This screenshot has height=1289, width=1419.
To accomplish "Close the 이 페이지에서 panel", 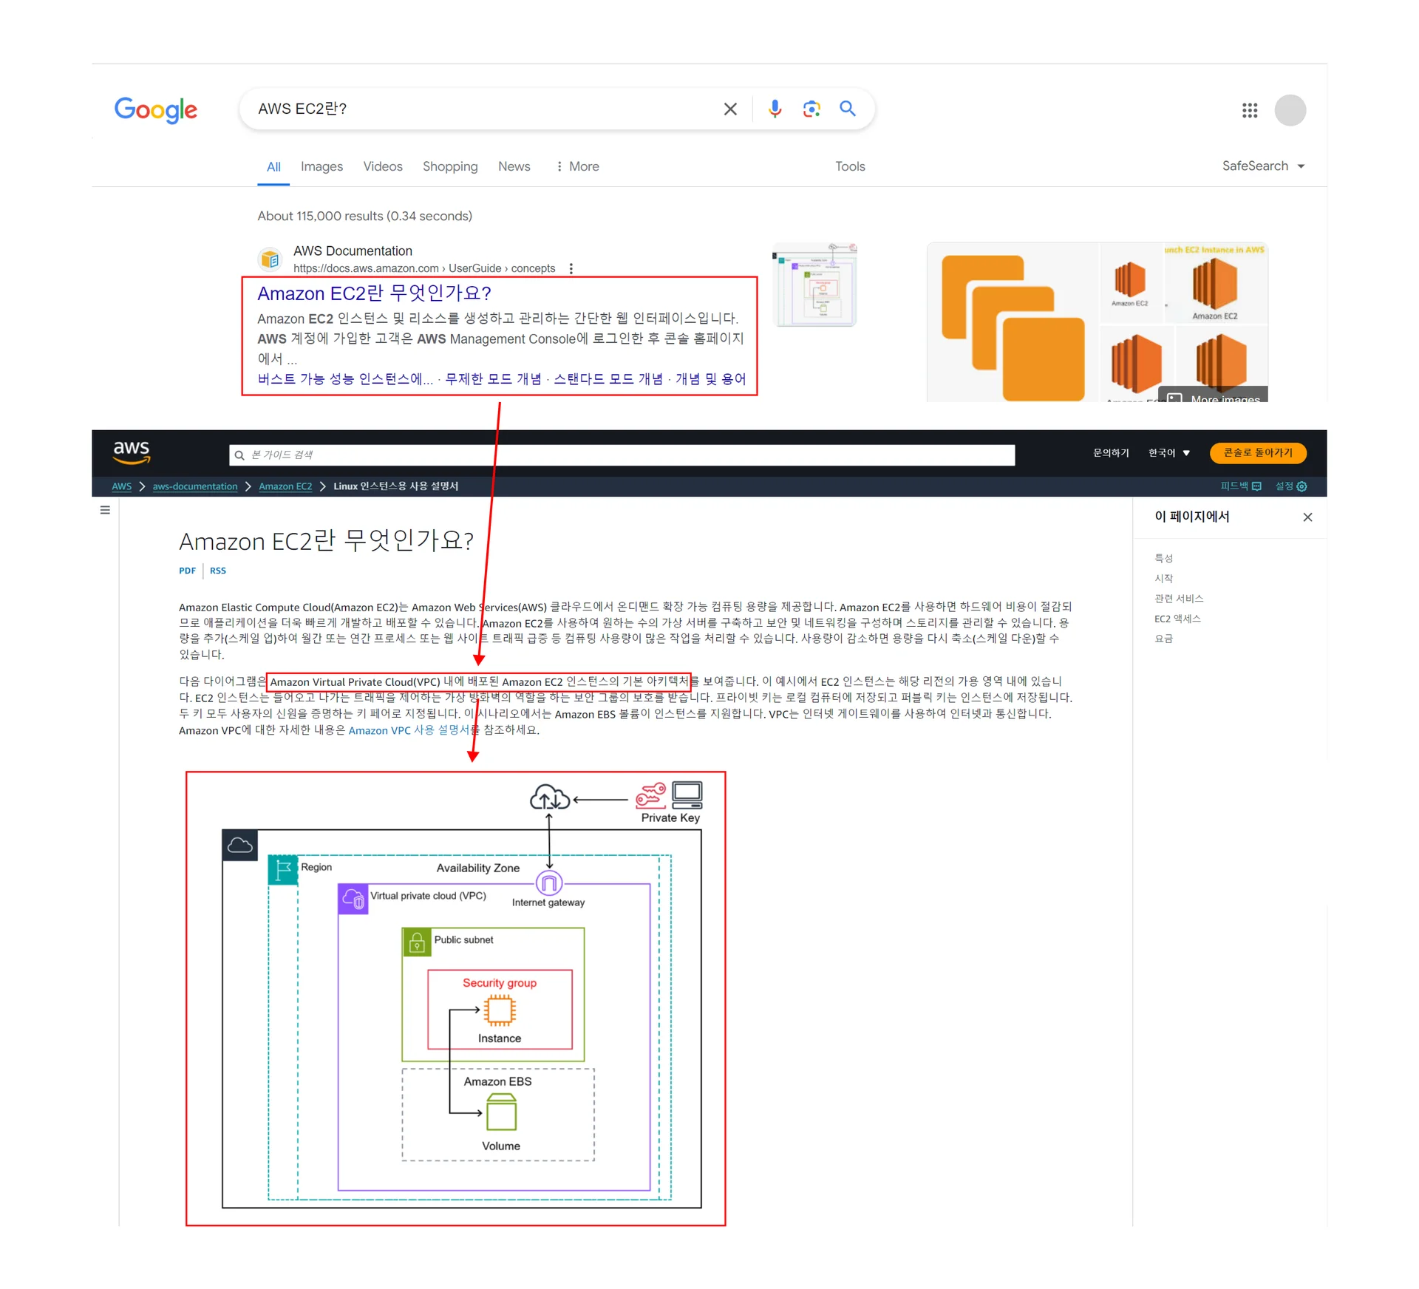I will 1307,517.
